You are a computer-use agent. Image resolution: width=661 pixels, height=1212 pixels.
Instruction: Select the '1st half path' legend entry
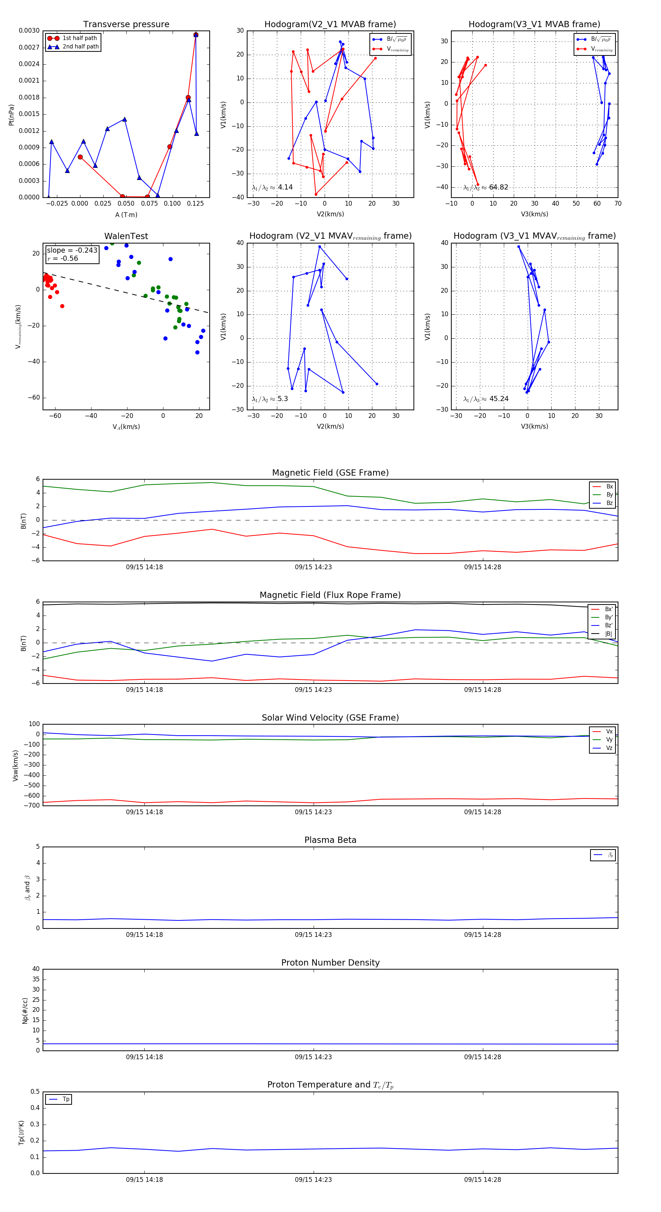click(x=73, y=38)
